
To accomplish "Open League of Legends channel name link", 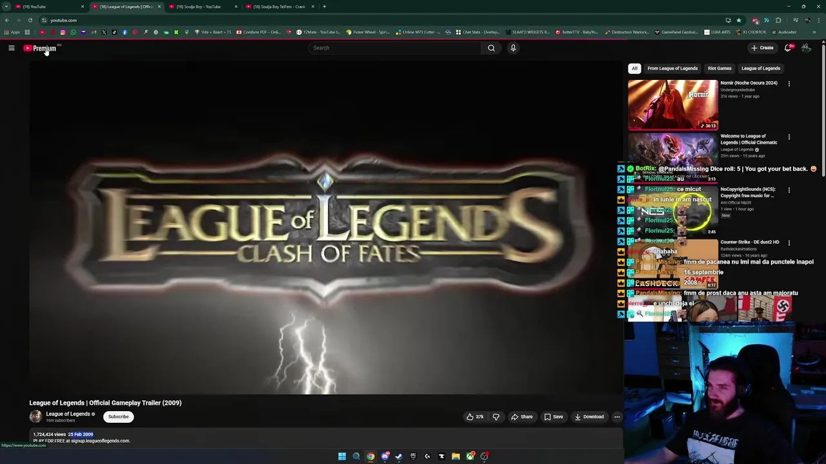I will (68, 414).
